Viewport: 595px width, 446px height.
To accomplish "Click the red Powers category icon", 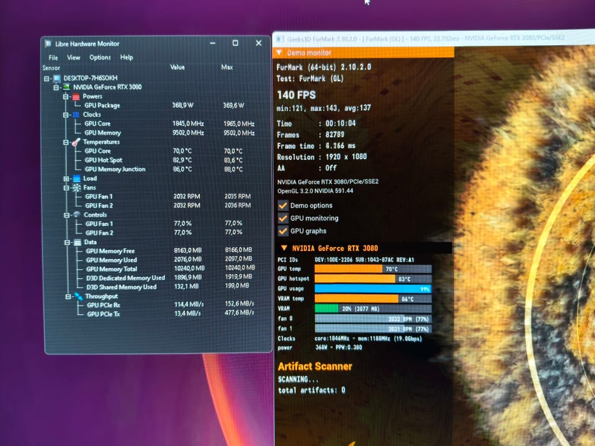I will click(76, 97).
